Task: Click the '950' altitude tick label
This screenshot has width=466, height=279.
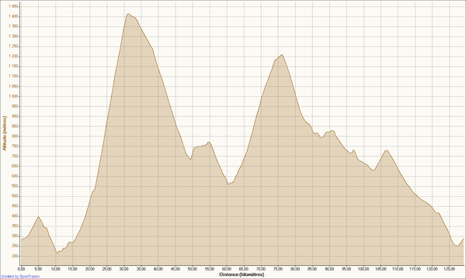Action: pos(16,106)
